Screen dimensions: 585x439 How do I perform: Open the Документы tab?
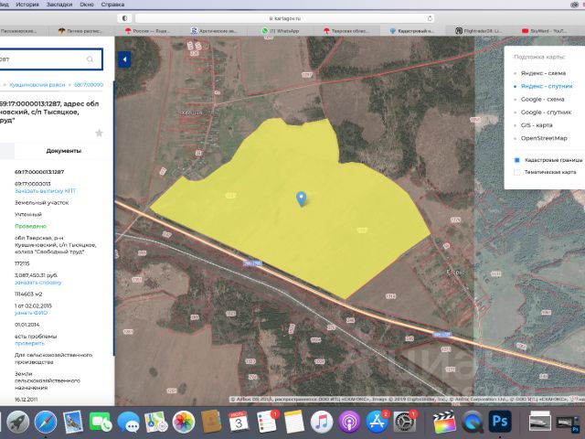click(63, 150)
